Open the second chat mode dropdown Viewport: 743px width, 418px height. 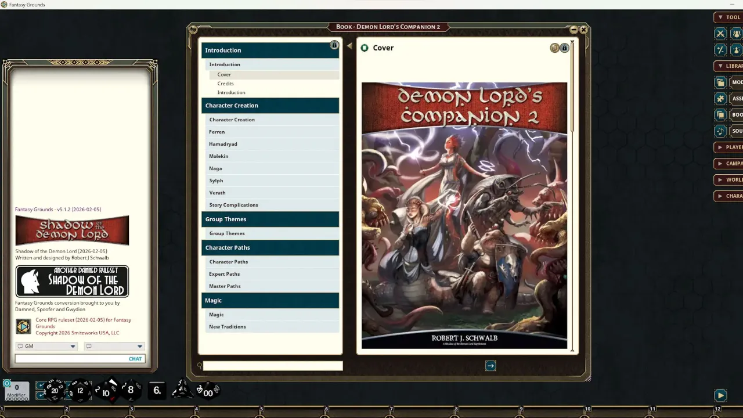[114, 346]
